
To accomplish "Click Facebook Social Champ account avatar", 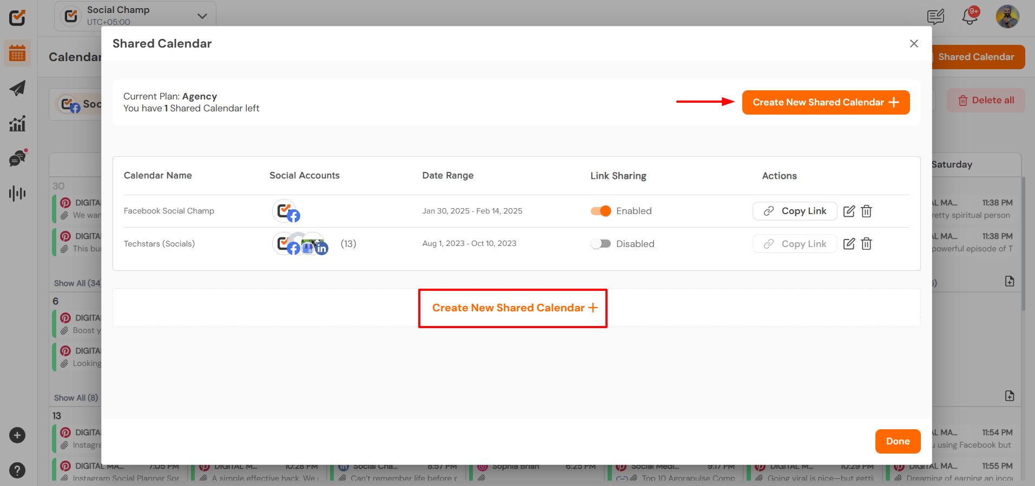I will (x=286, y=211).
